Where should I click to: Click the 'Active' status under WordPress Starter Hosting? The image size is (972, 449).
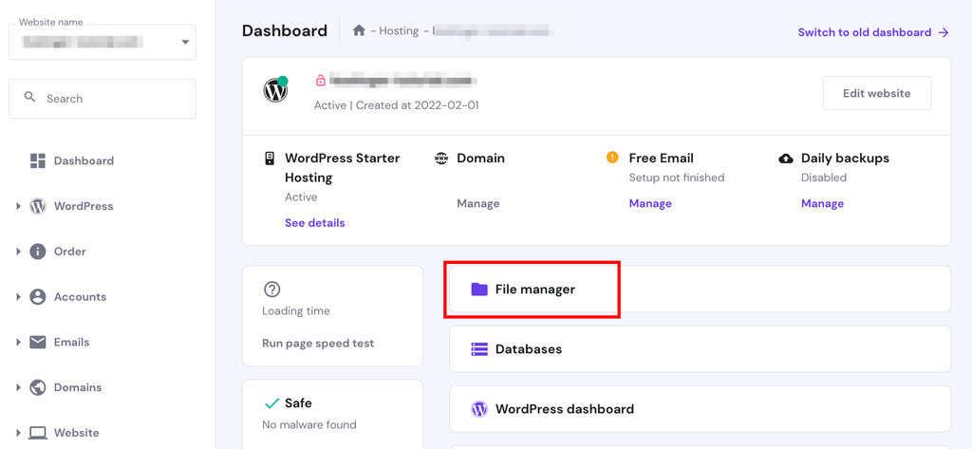tap(301, 197)
